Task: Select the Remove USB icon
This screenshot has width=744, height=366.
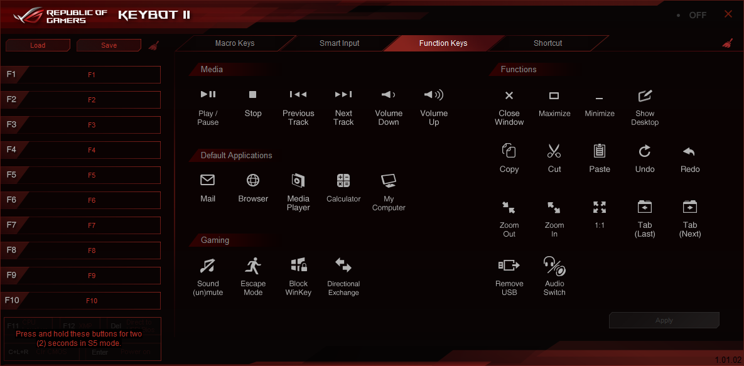Action: [x=509, y=266]
